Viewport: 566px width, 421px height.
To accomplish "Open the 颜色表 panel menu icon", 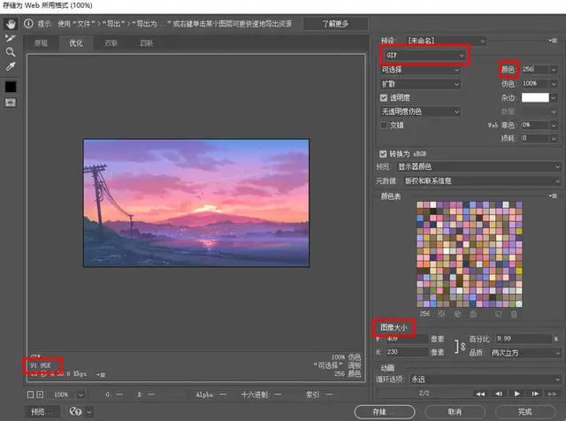I will pos(553,196).
